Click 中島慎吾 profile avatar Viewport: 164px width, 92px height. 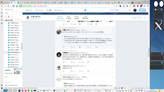click(59, 55)
